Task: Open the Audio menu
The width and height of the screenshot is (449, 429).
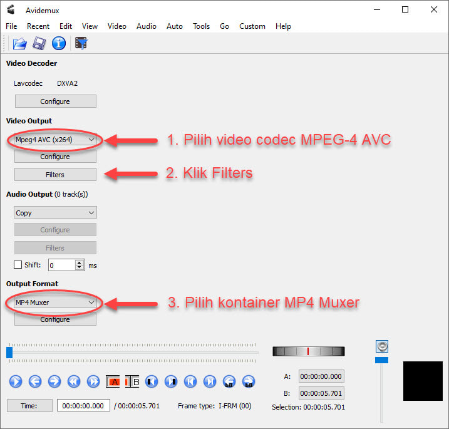Action: 147,26
